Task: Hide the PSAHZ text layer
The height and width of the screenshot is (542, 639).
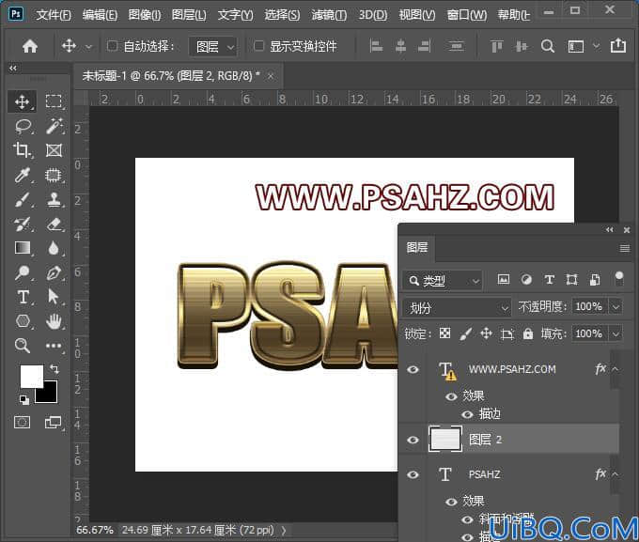Action: point(413,474)
